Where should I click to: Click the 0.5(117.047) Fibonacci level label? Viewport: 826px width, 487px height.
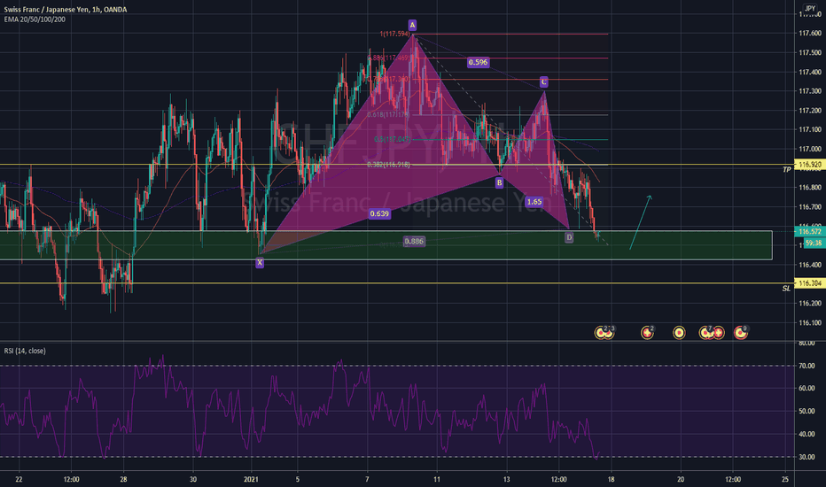pos(392,140)
